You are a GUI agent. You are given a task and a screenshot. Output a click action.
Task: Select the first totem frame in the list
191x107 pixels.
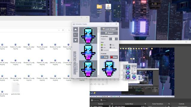[x=88, y=35]
